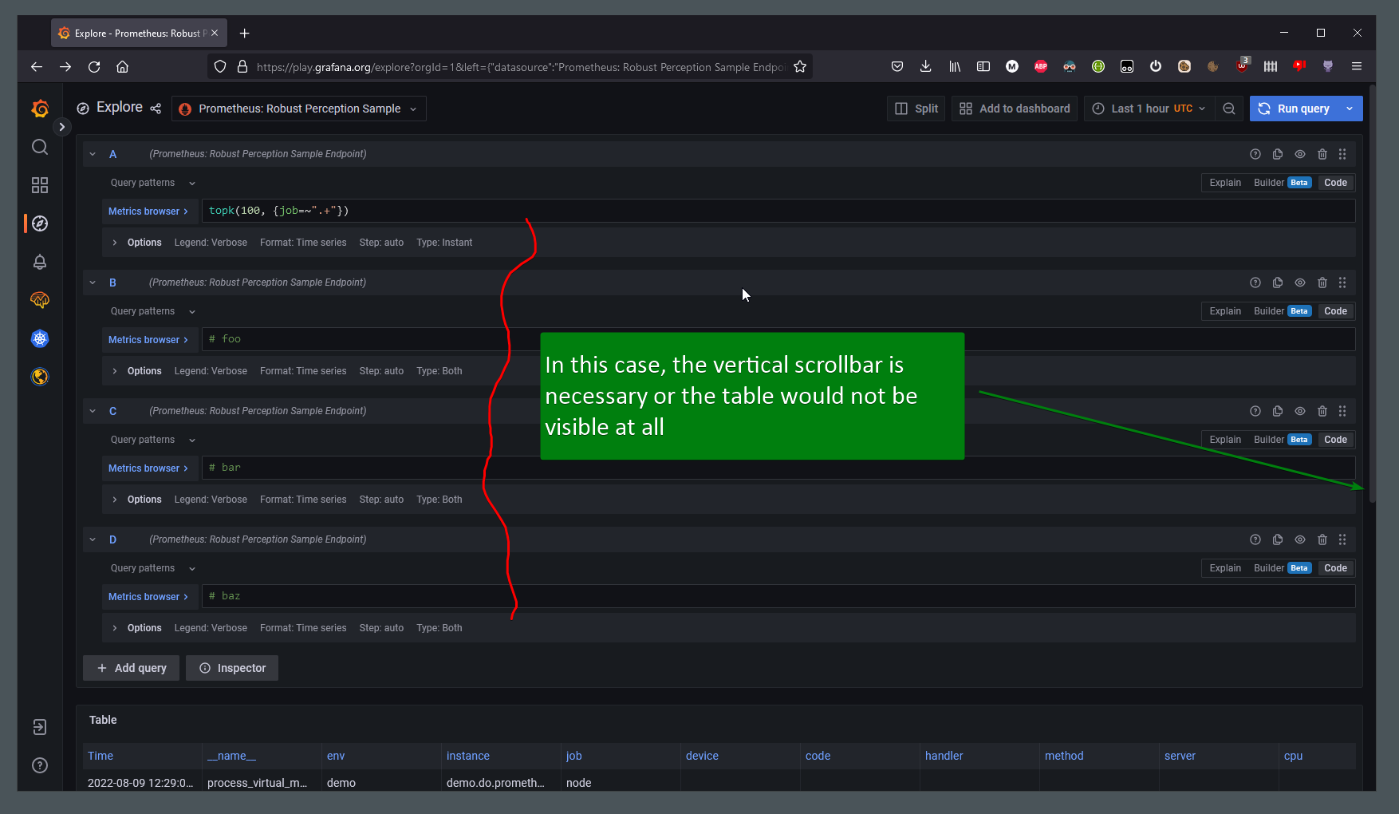Open query help for query C
Image resolution: width=1399 pixels, height=814 pixels.
[1255, 411]
